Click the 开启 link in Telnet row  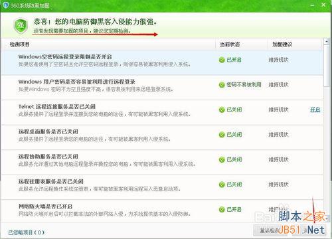tap(315, 110)
